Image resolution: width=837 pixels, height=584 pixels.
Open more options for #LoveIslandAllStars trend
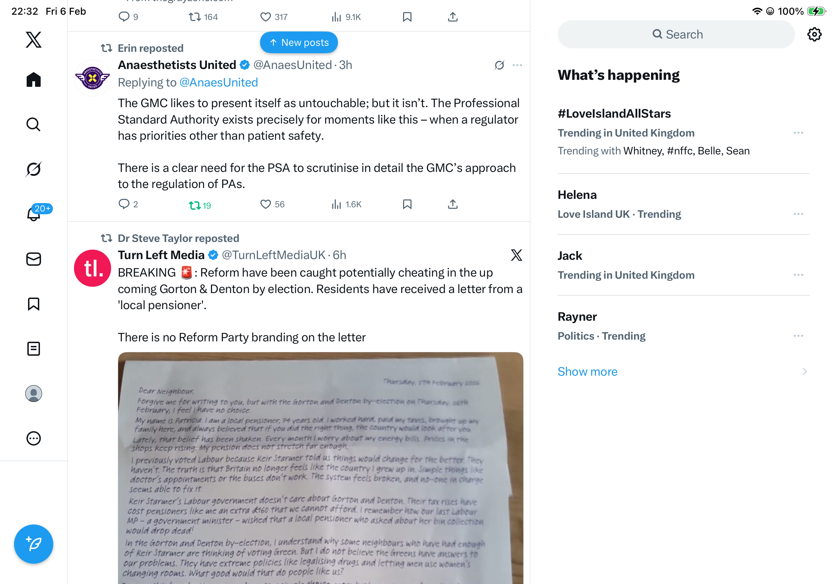coord(798,133)
